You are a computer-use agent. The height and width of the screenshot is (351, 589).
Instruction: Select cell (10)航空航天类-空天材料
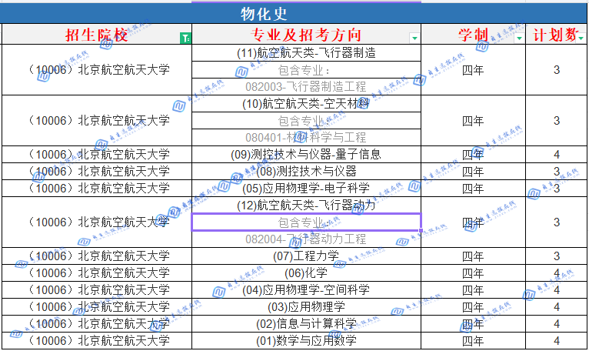(306, 103)
